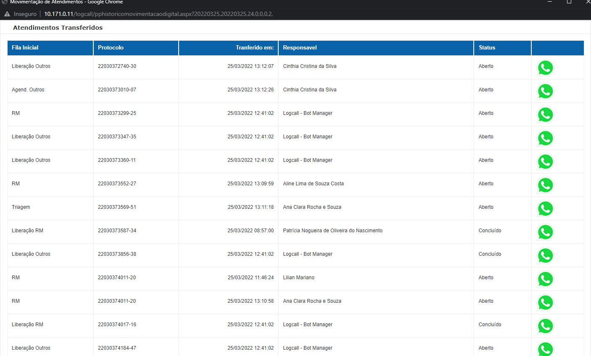
Task: Click the Inseguro security warning icon
Action: [7, 14]
